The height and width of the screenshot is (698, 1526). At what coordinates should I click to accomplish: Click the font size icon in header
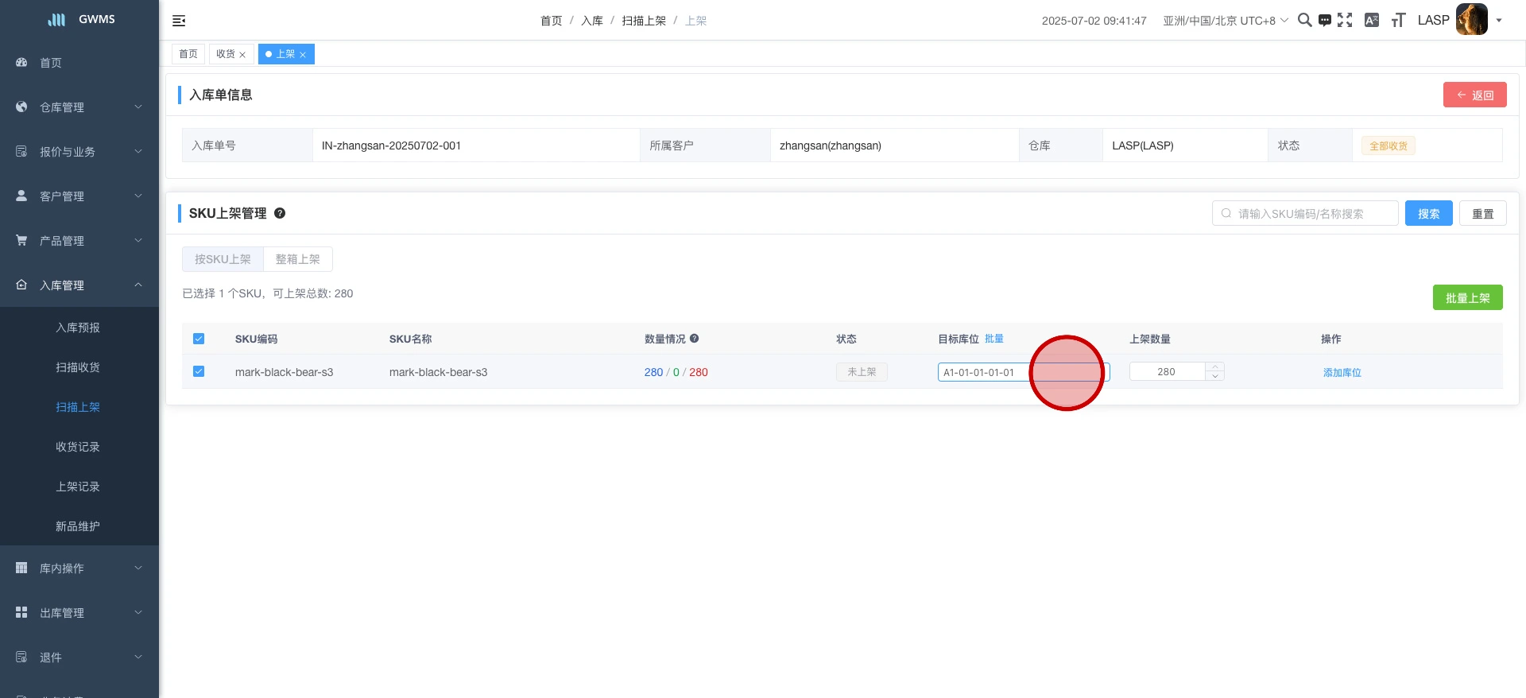[x=1398, y=21]
